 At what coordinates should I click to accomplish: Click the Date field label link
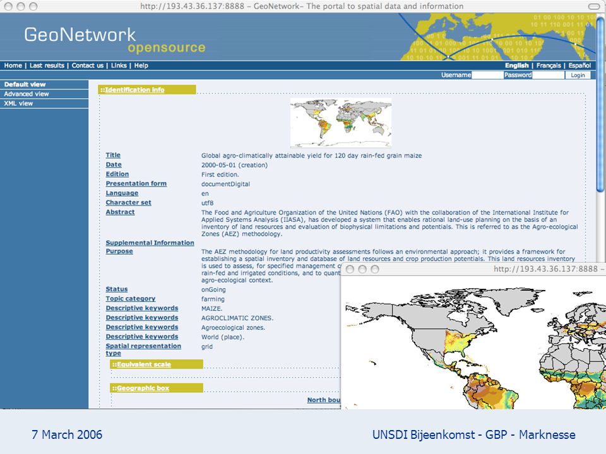pyautogui.click(x=114, y=165)
